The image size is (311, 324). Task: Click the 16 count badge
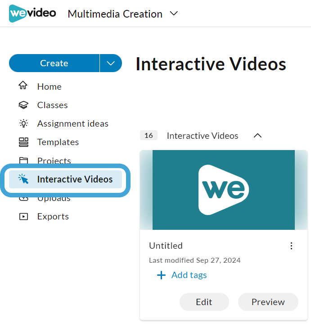pyautogui.click(x=149, y=135)
